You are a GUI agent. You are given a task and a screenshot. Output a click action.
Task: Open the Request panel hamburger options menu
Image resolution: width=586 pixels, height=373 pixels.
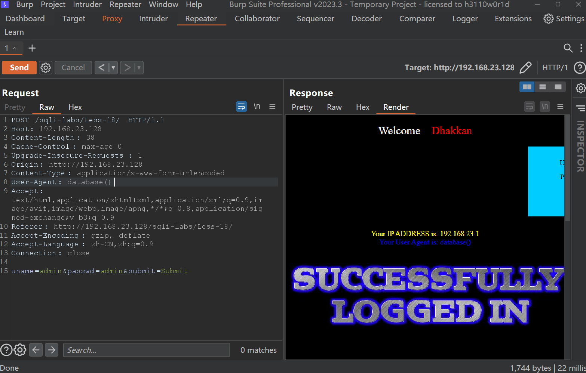click(272, 107)
